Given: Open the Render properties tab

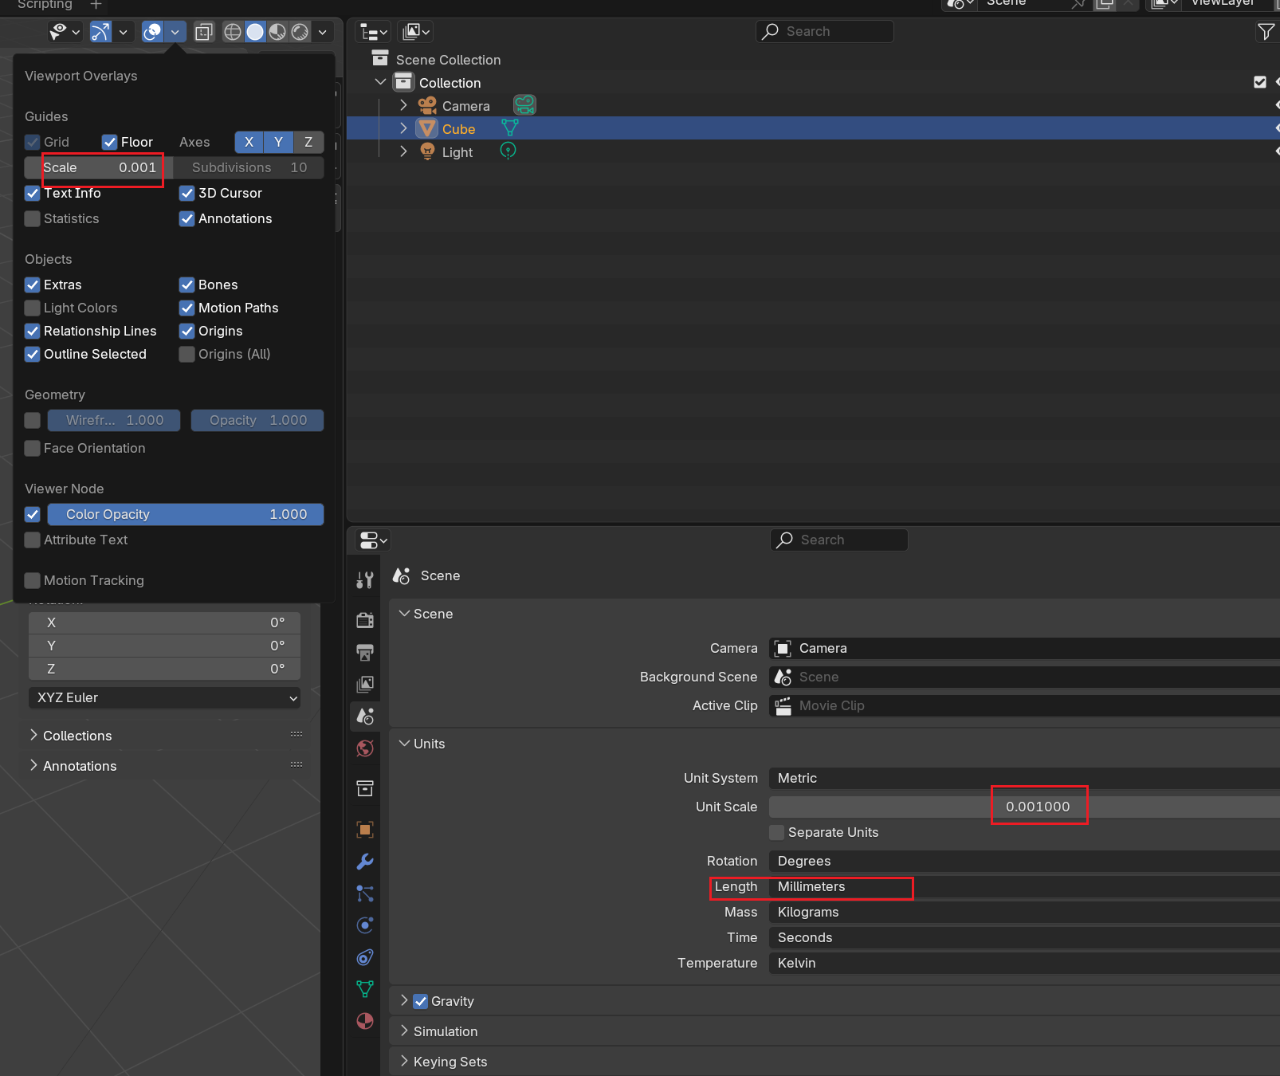Looking at the screenshot, I should [x=365, y=620].
